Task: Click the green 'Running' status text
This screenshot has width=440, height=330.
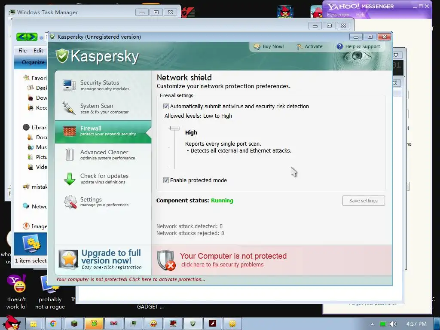Action: pos(222,200)
